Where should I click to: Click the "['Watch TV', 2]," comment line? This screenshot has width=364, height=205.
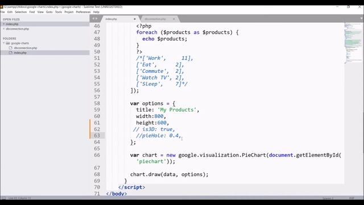pos(160,77)
